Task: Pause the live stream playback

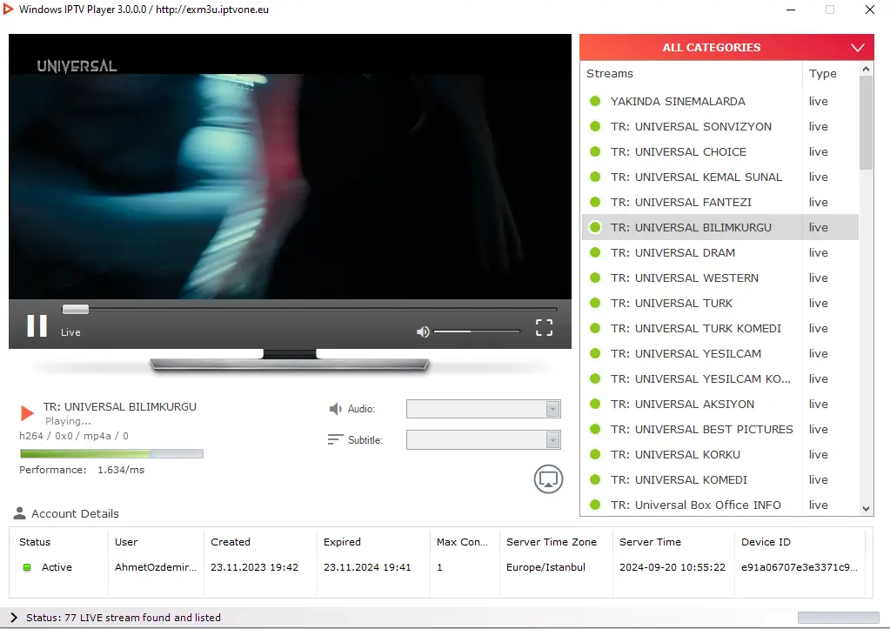Action: click(x=37, y=326)
